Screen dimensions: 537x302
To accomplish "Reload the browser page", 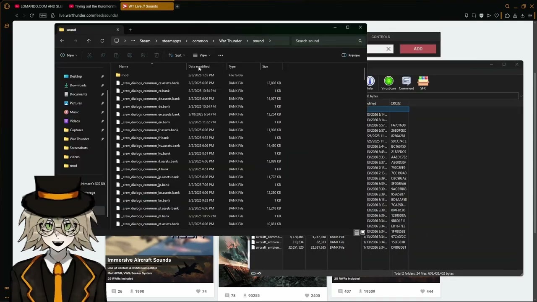I will pos(31,16).
